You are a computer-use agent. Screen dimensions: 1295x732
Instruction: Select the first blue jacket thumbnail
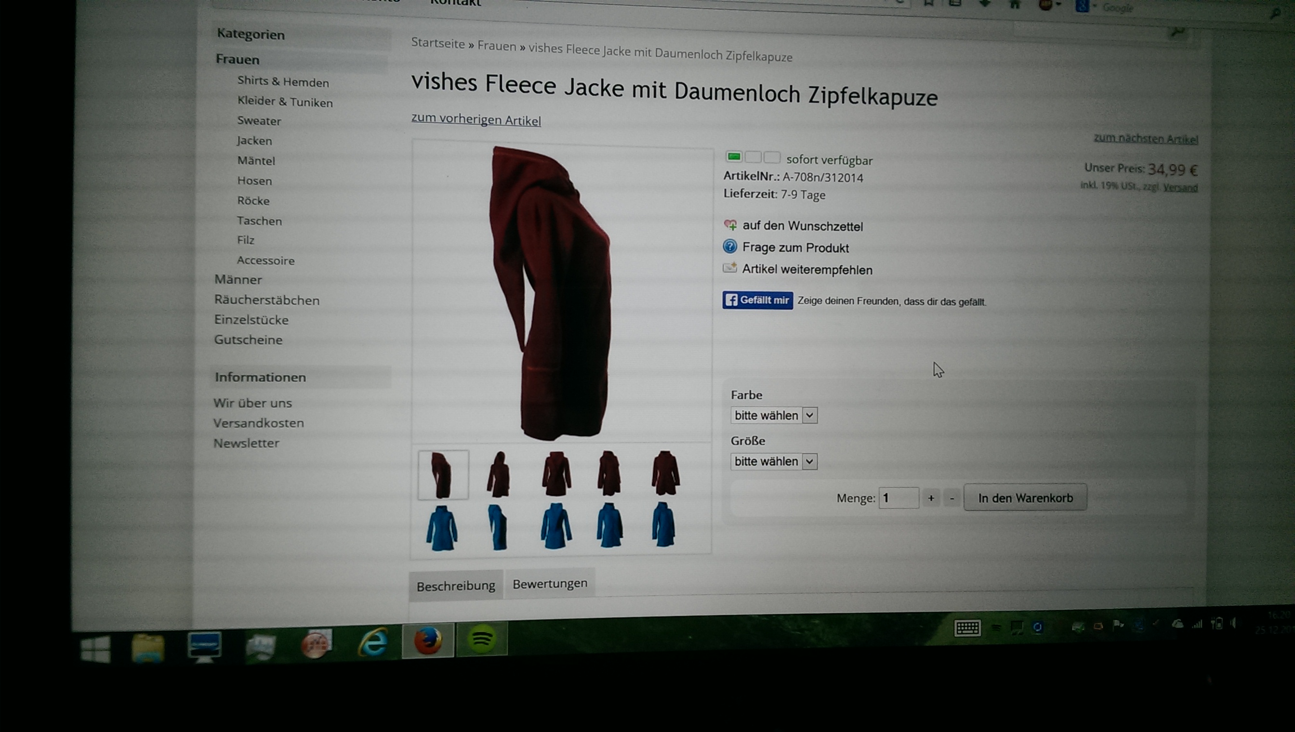[x=442, y=528]
